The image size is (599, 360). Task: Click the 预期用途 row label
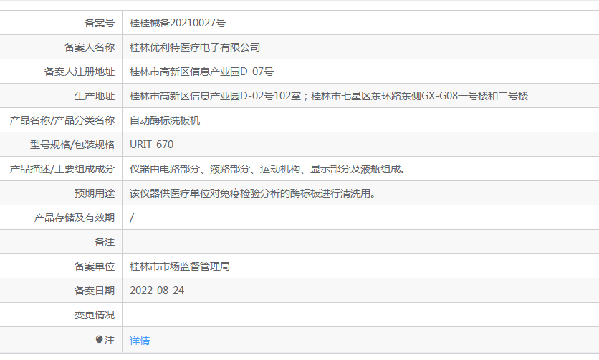(95, 193)
